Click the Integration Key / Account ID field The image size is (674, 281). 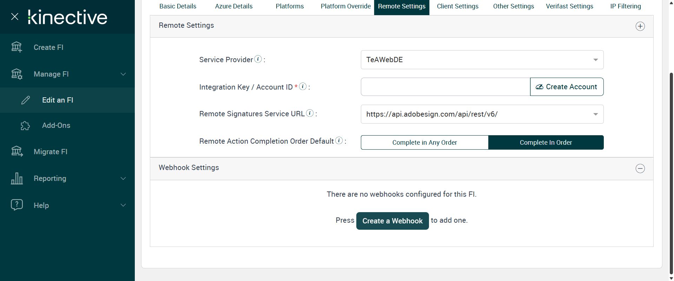pos(445,87)
